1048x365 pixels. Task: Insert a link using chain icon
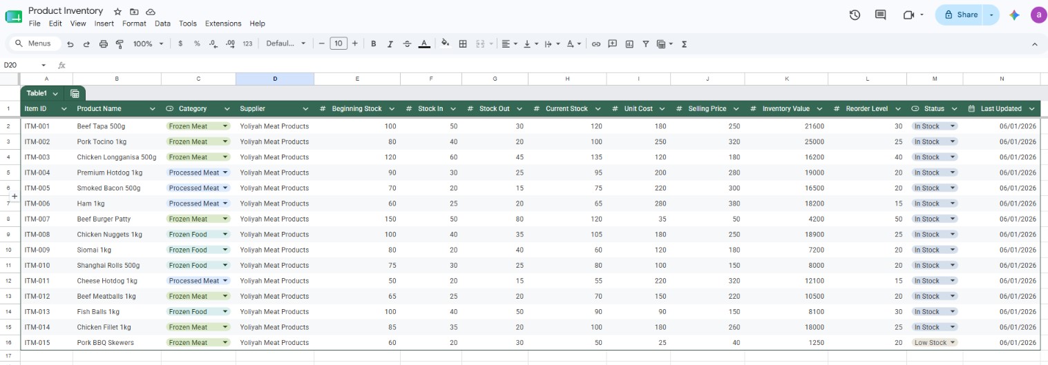coord(596,43)
